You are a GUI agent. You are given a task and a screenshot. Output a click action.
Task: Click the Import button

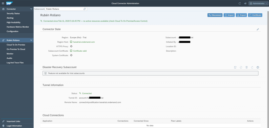(229, 15)
